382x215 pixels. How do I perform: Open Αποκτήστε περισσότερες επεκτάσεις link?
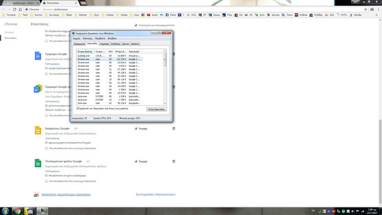click(x=66, y=194)
